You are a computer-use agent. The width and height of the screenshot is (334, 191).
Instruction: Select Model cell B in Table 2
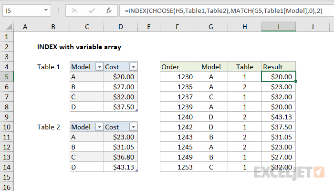coord(87,147)
